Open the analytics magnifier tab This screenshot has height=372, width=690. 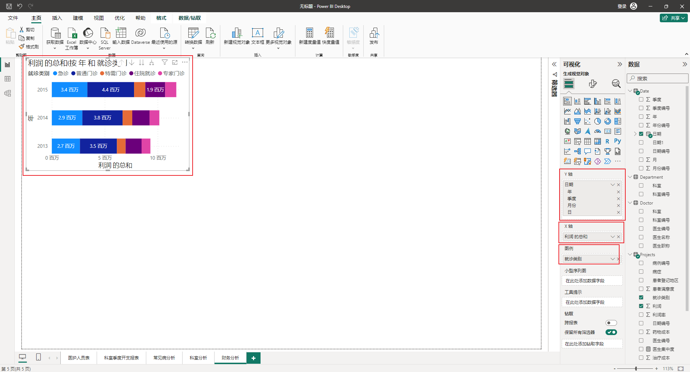(616, 84)
